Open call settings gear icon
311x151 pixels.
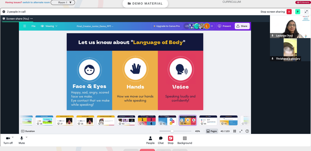(x=4, y=12)
